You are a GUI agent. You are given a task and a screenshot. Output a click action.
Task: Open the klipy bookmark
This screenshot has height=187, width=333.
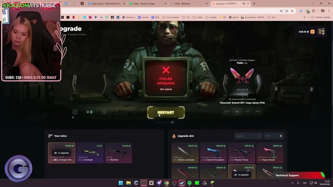point(155,17)
